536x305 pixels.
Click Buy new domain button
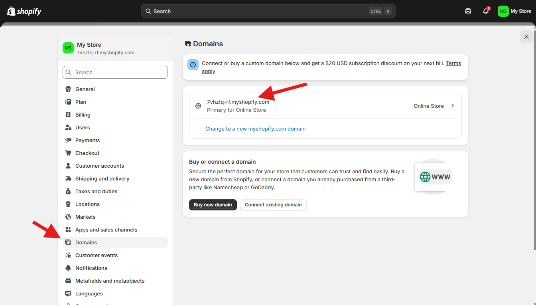pos(213,205)
